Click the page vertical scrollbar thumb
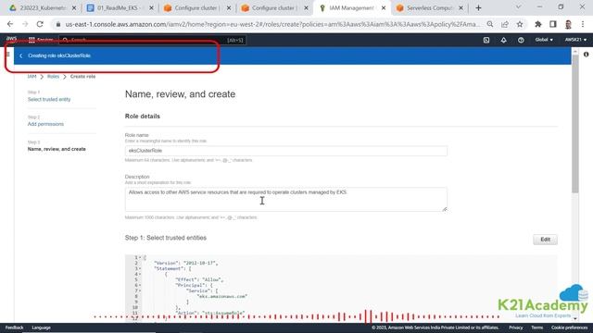This screenshot has height=333, width=593. click(x=574, y=125)
